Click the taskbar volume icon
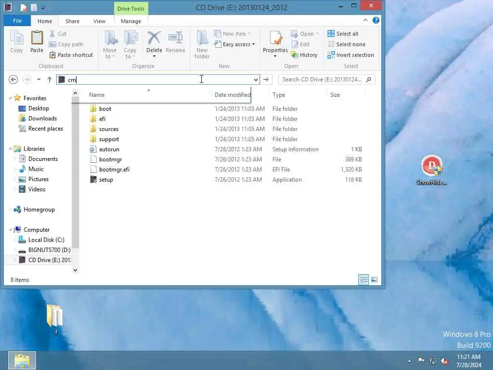The height and width of the screenshot is (370, 493). click(444, 361)
